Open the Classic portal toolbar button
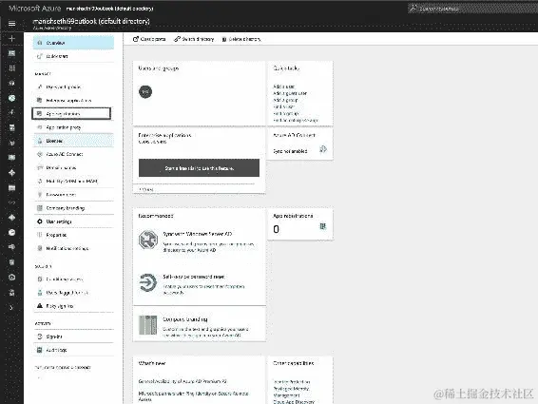The width and height of the screenshot is (538, 404). 149,39
